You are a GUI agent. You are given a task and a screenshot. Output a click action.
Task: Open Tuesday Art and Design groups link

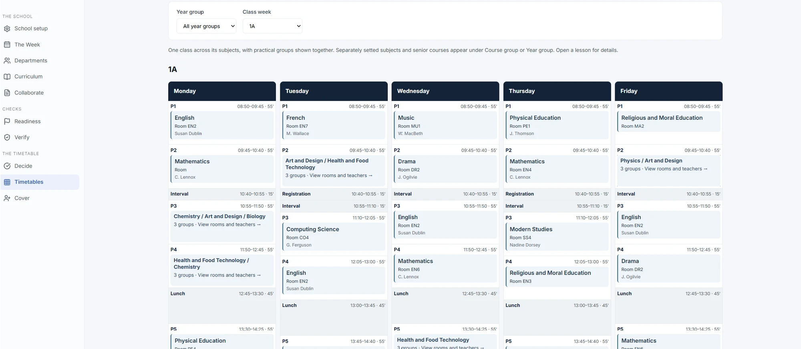tap(341, 176)
